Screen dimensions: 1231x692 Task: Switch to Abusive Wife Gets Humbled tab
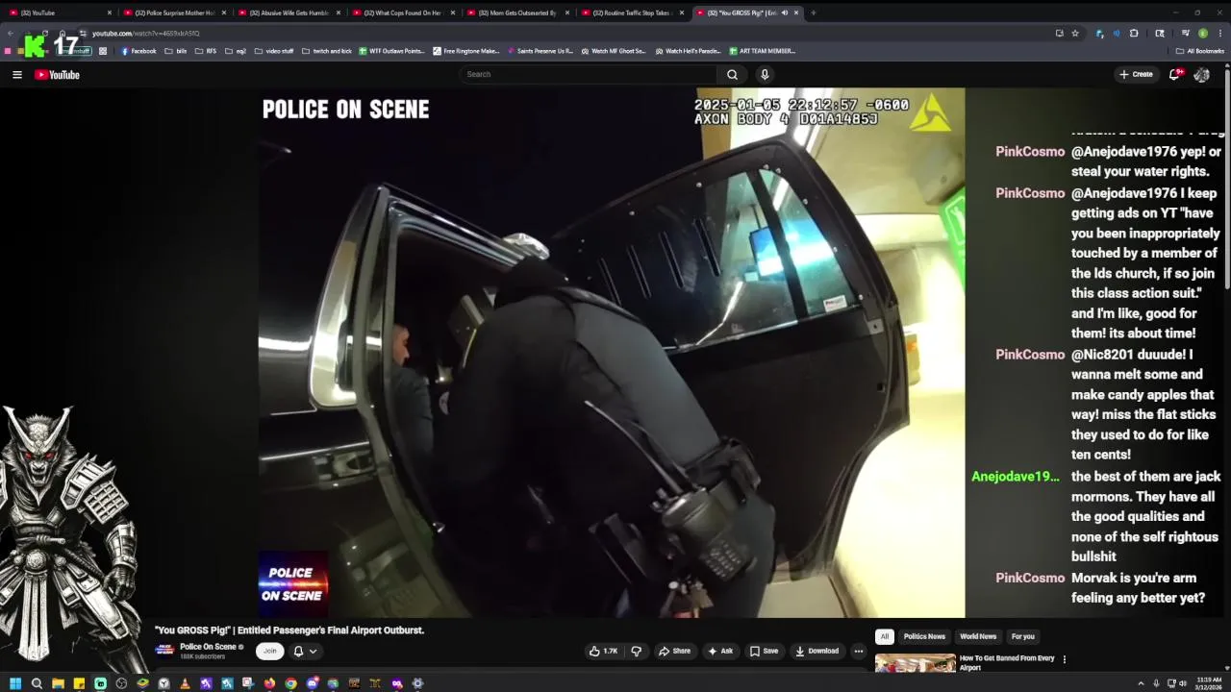tap(289, 12)
